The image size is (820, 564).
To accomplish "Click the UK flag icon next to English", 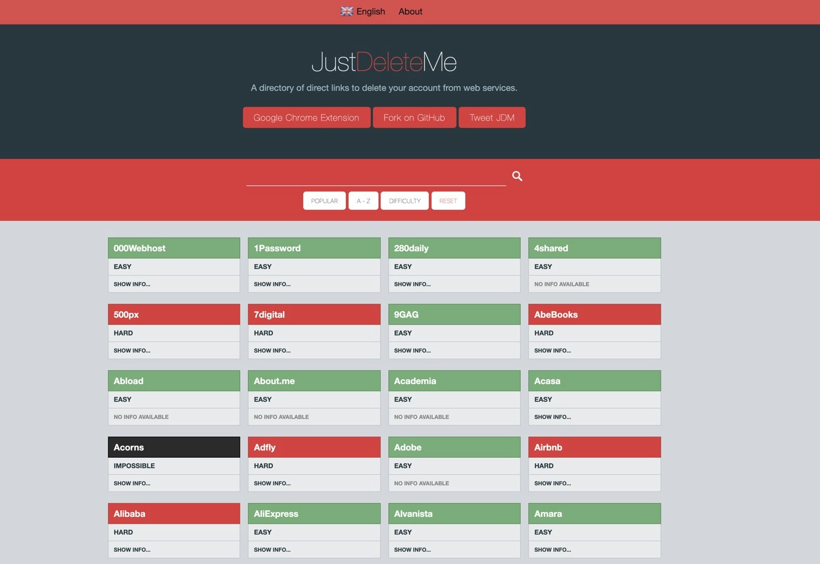I will pos(346,11).
